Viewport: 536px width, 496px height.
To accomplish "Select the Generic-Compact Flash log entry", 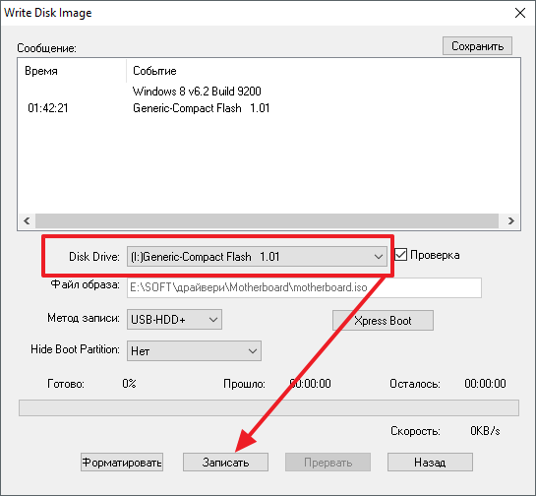I will [201, 108].
